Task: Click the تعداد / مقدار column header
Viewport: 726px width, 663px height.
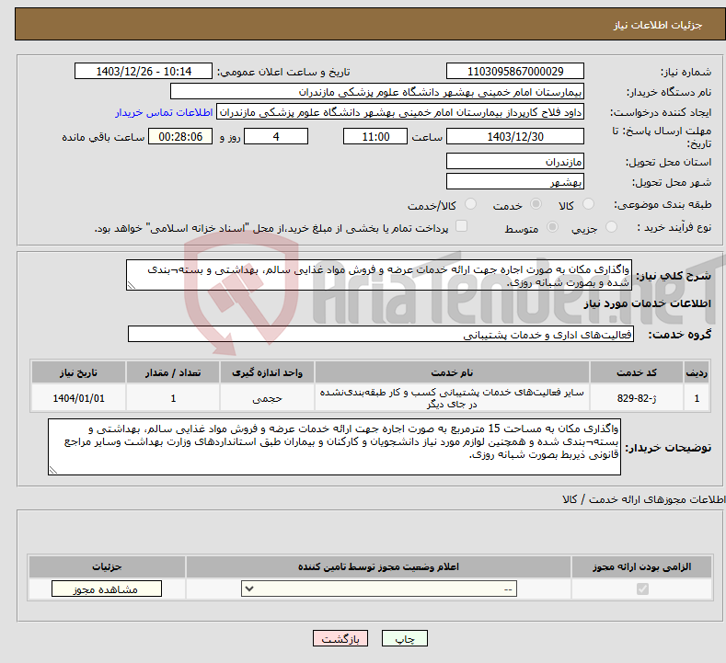Action: [173, 372]
